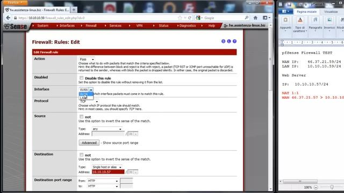Select WAN option in interface list
The width and height of the screenshot is (344, 193).
pos(86,94)
